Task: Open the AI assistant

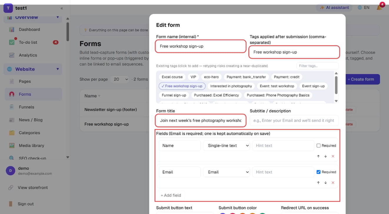Action: 334,8
